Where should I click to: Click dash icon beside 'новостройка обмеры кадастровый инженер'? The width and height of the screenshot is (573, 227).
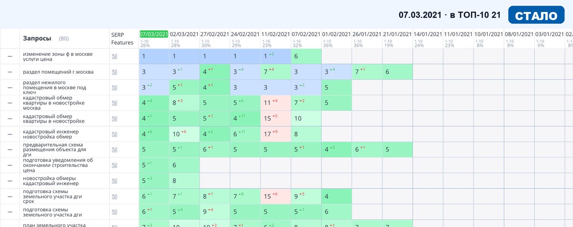(10, 181)
